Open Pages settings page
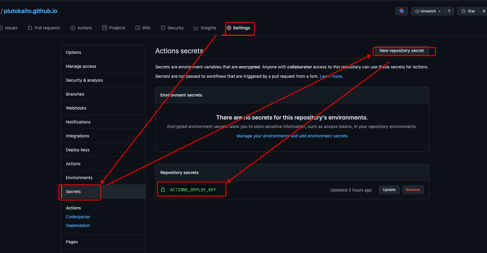 (103, 242)
